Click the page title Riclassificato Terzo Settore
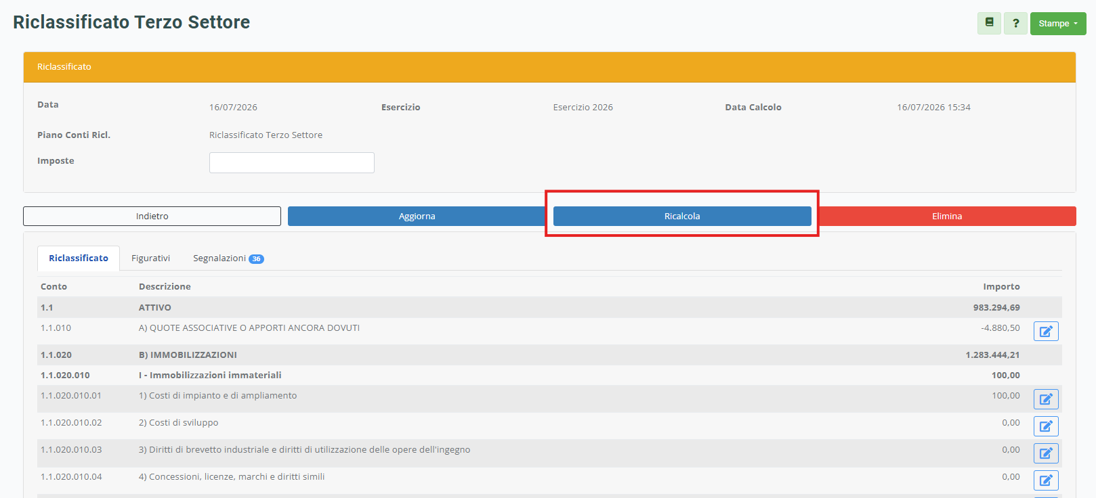Screen dimensions: 1096x498 (131, 22)
